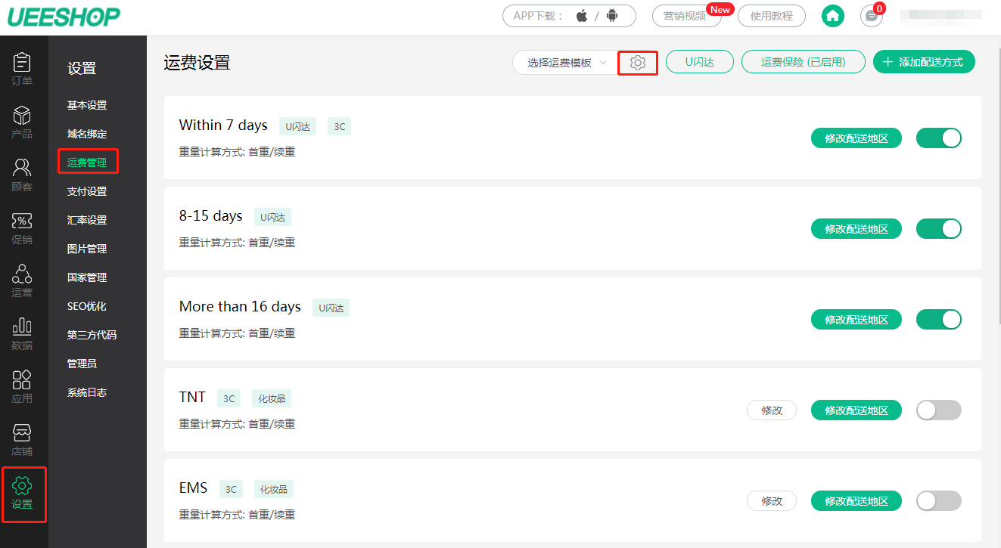Open the Products (产品) sidebar icon

pyautogui.click(x=23, y=122)
